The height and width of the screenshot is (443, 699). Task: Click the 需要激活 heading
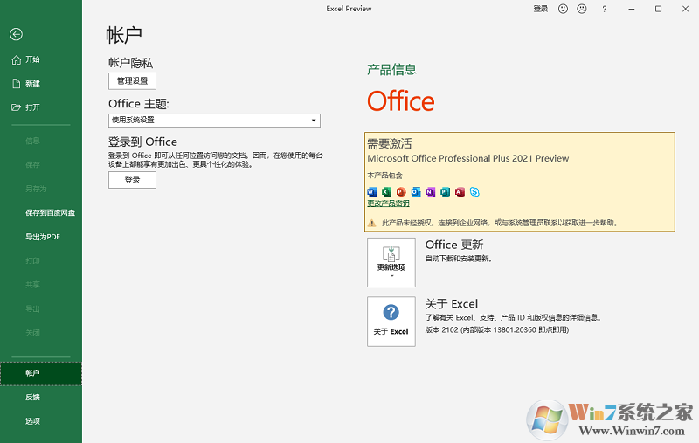pos(390,143)
